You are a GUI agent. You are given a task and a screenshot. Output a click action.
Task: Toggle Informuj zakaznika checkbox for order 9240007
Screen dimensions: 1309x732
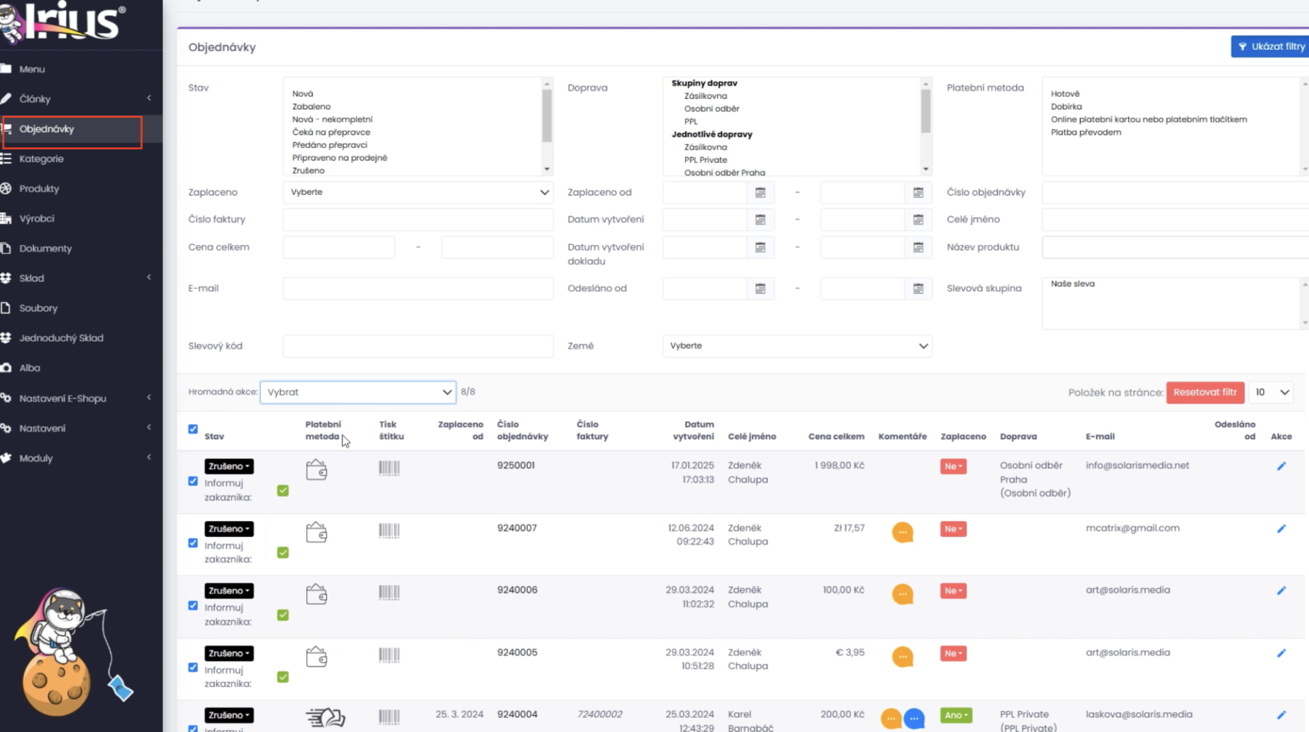coord(283,553)
